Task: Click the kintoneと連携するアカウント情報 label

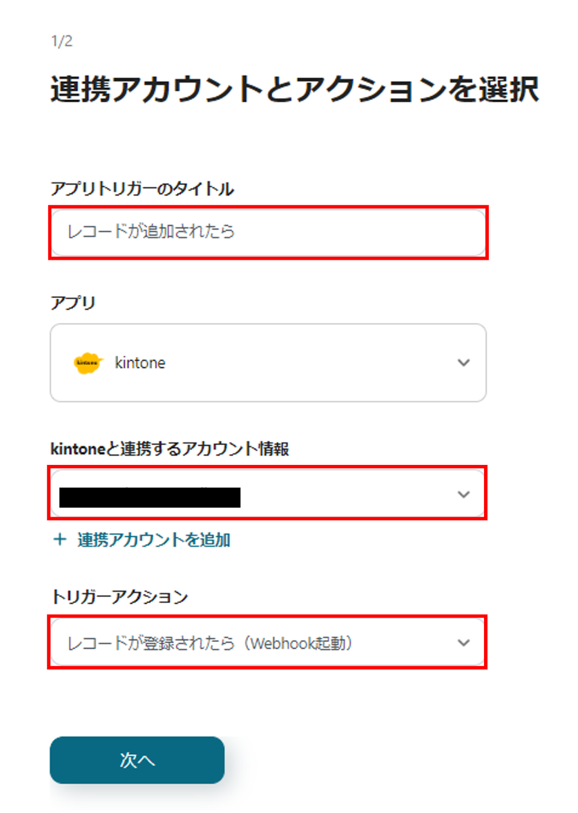Action: [170, 449]
